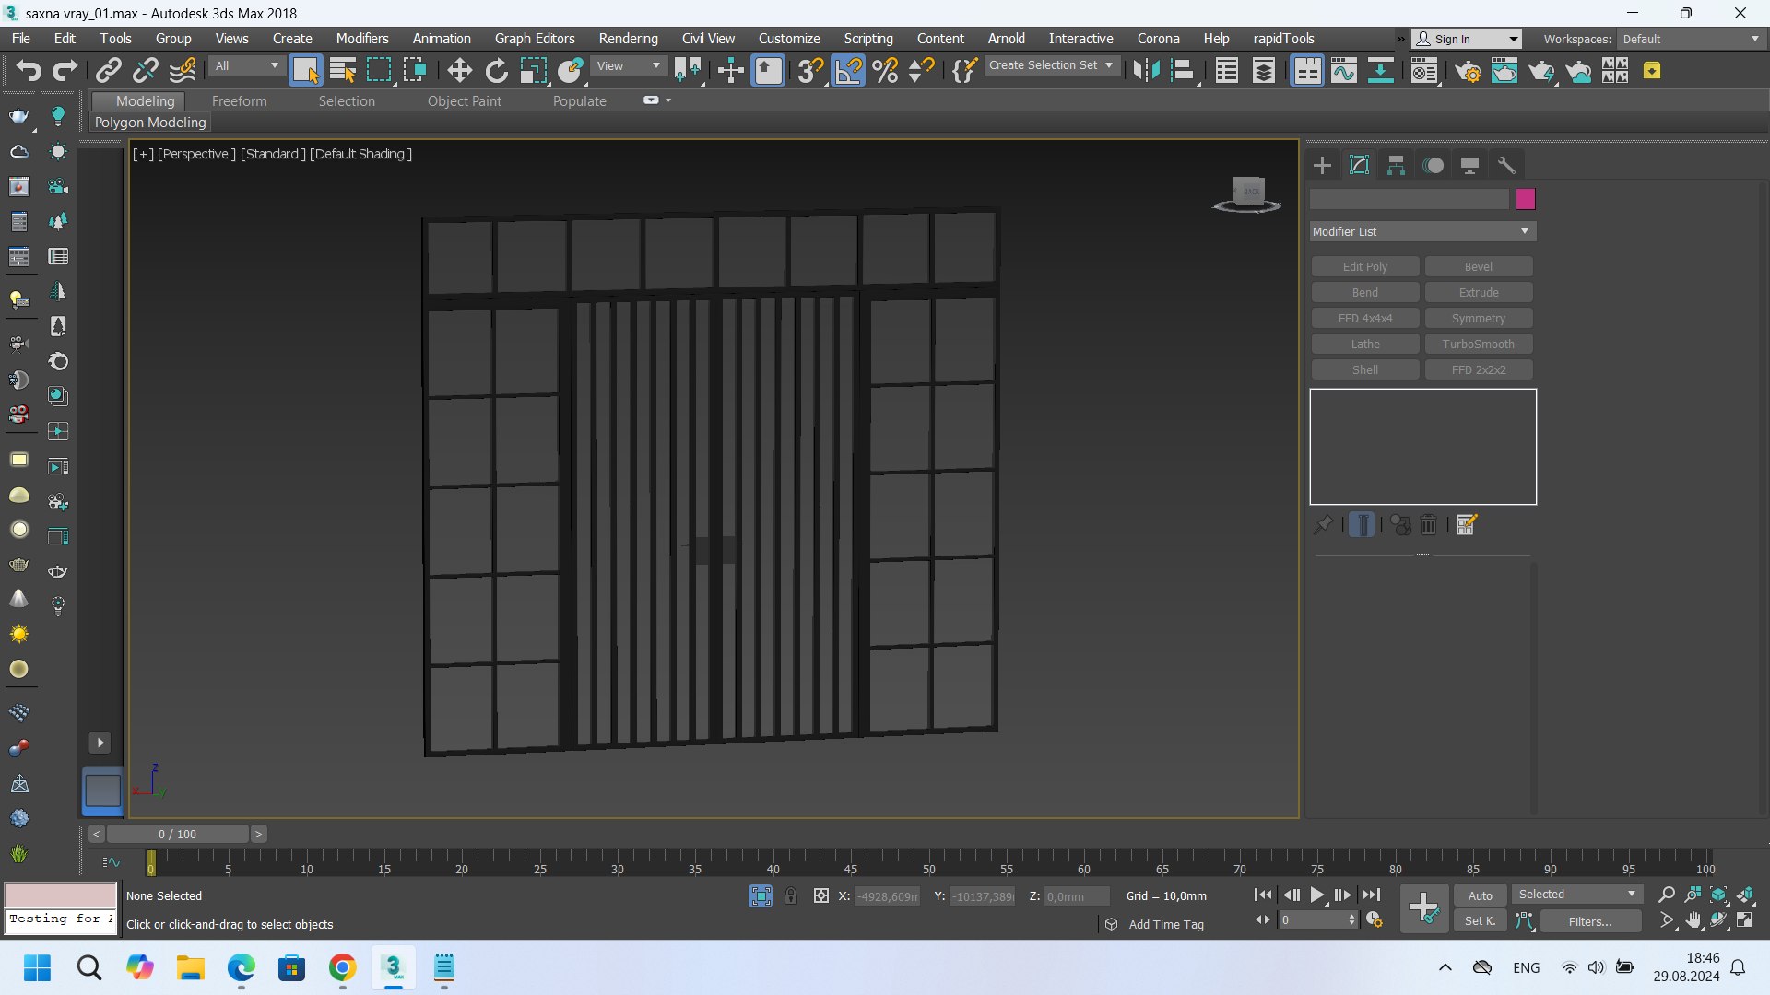Click the Redo arrow icon

(x=65, y=71)
